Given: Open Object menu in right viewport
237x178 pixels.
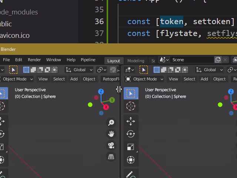Looking at the screenshot, I should (x=220, y=79).
